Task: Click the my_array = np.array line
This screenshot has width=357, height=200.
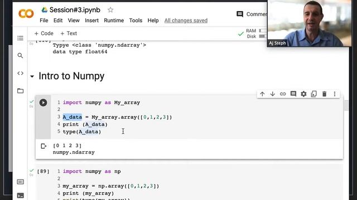Action: pos(111,186)
